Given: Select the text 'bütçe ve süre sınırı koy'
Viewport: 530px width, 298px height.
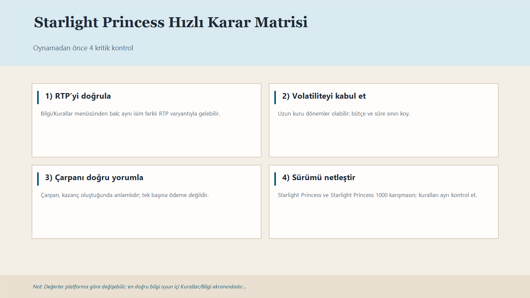Looking at the screenshot, I should pos(344,114).
